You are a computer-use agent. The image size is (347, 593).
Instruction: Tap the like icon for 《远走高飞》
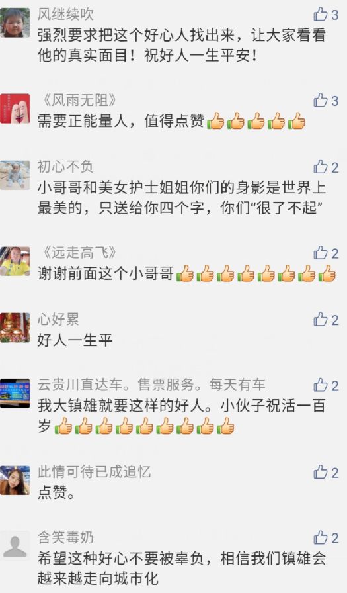pyautogui.click(x=320, y=253)
